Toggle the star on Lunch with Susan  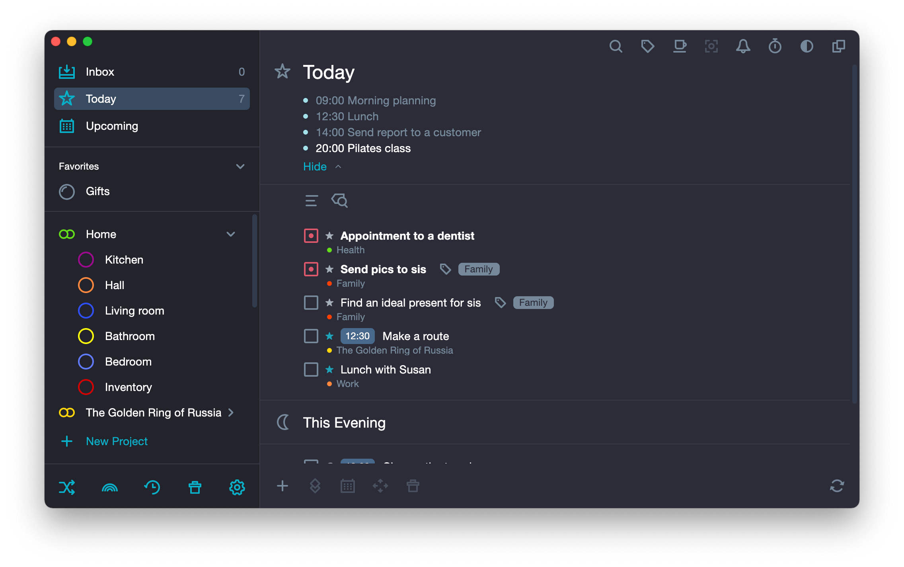[x=329, y=370]
